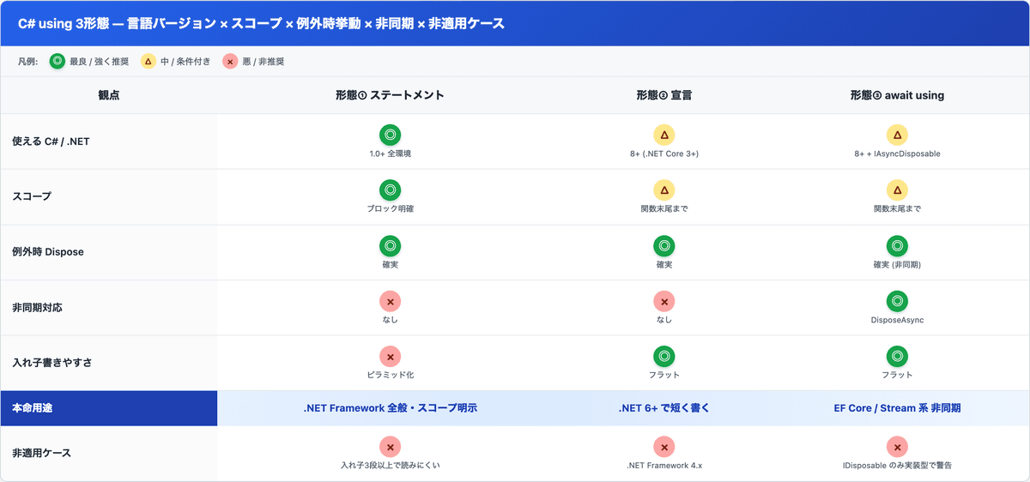Viewport: 1030px width, 482px height.
Task: Select the '形態③ await using' column header
Action: click(x=897, y=95)
